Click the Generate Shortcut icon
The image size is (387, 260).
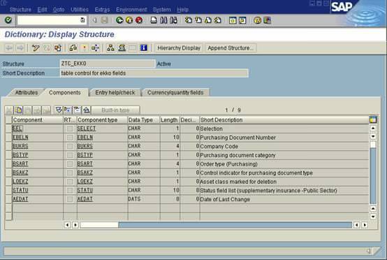coord(242,20)
